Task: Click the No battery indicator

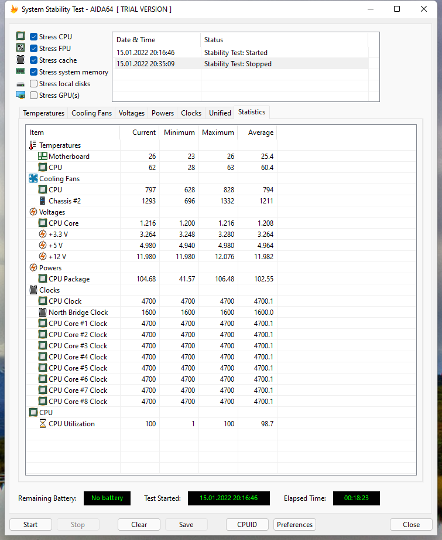Action: (x=107, y=498)
